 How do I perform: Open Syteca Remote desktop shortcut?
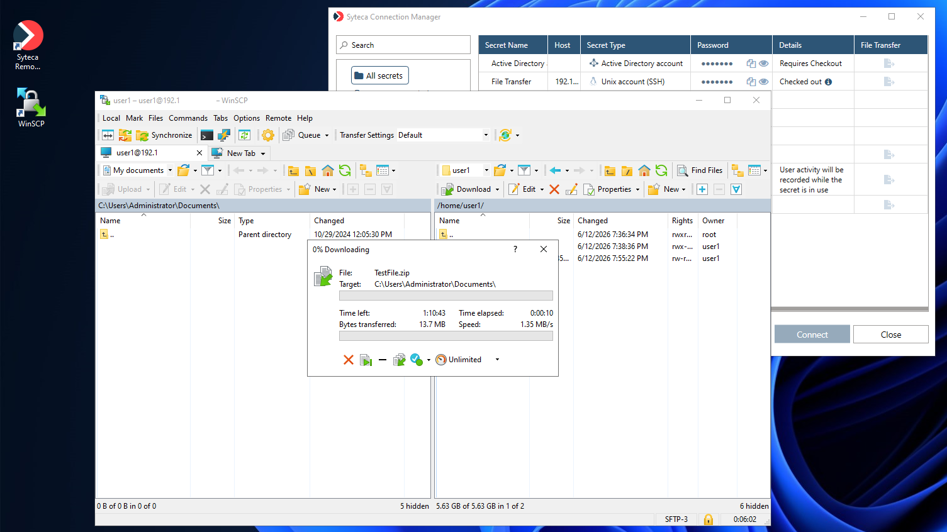coord(28,45)
